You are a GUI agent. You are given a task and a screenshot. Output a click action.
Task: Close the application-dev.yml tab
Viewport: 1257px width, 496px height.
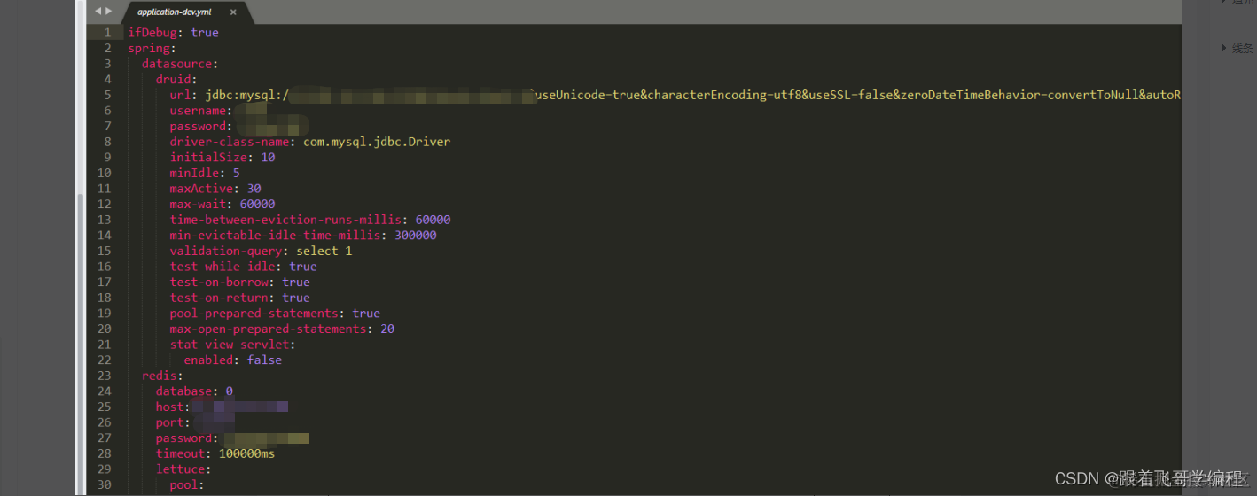click(x=233, y=12)
